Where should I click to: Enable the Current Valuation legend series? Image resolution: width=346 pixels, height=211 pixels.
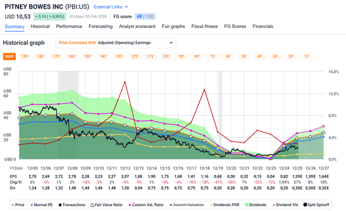point(187,205)
